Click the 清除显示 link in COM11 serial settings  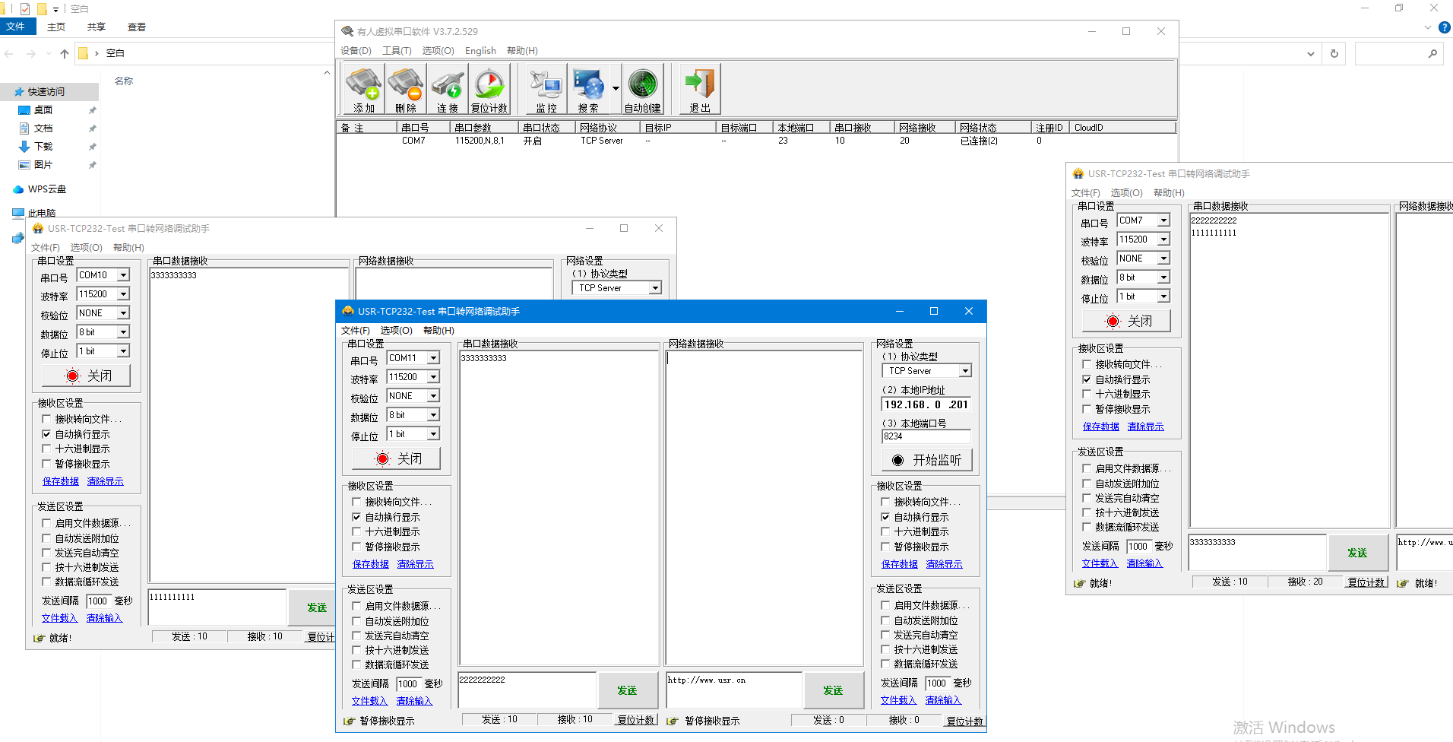tap(415, 564)
